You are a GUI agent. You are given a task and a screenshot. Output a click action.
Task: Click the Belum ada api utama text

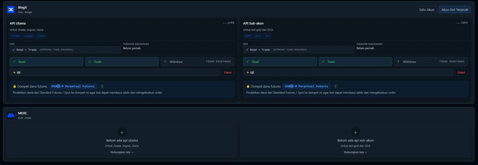coord(122,140)
